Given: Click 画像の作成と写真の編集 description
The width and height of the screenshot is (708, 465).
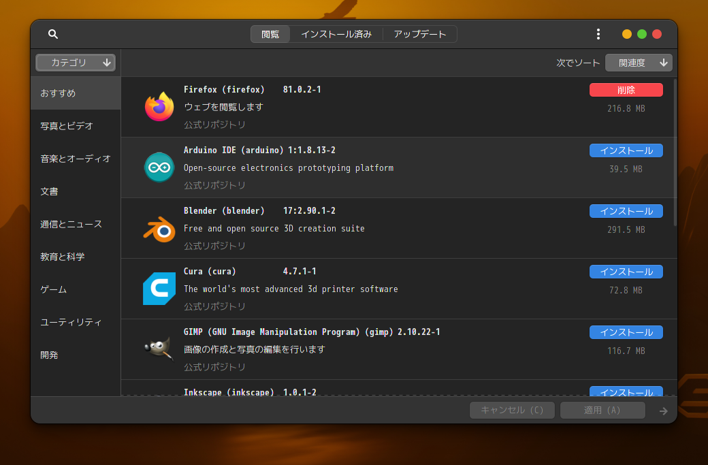Looking at the screenshot, I should coord(254,349).
